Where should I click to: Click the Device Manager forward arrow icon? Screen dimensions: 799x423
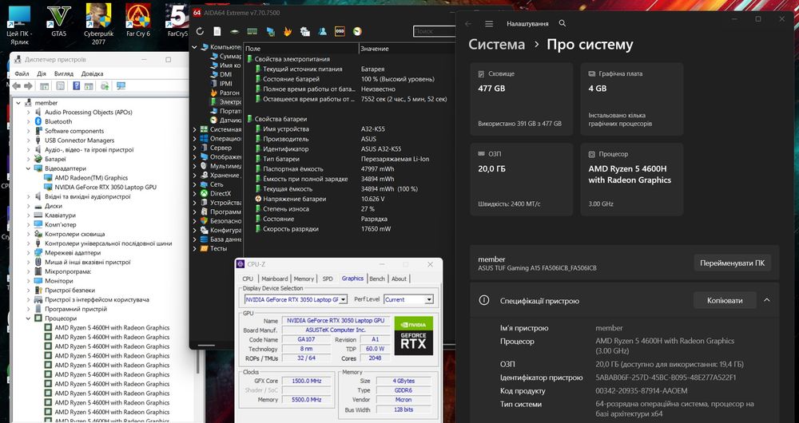tap(28, 86)
